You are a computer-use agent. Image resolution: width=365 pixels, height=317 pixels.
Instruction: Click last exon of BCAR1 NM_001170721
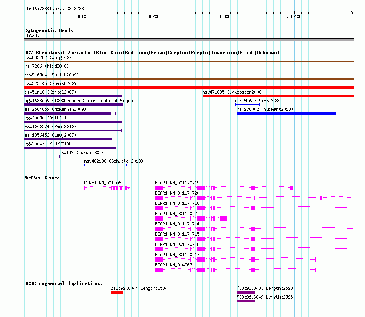pyautogui.click(x=224, y=218)
